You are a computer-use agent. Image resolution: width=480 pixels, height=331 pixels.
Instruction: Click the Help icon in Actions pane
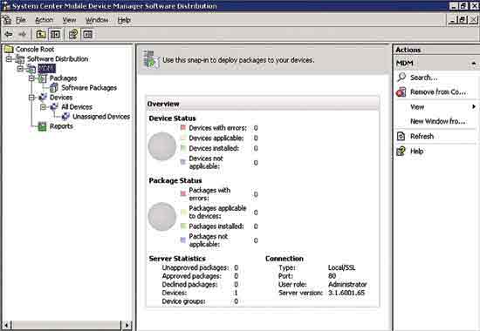click(x=401, y=151)
